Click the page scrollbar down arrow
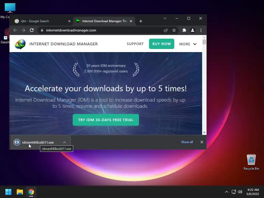The image size is (264, 198). 204,133
